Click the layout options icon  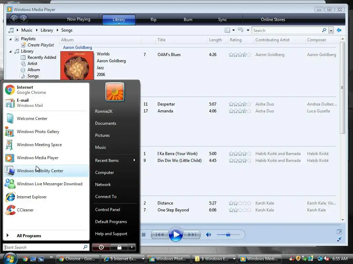click(x=228, y=30)
